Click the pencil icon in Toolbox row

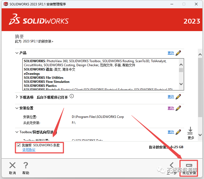178,132
